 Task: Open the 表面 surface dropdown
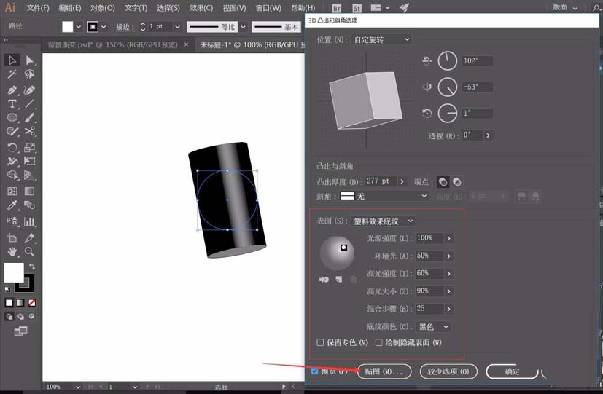tap(383, 221)
